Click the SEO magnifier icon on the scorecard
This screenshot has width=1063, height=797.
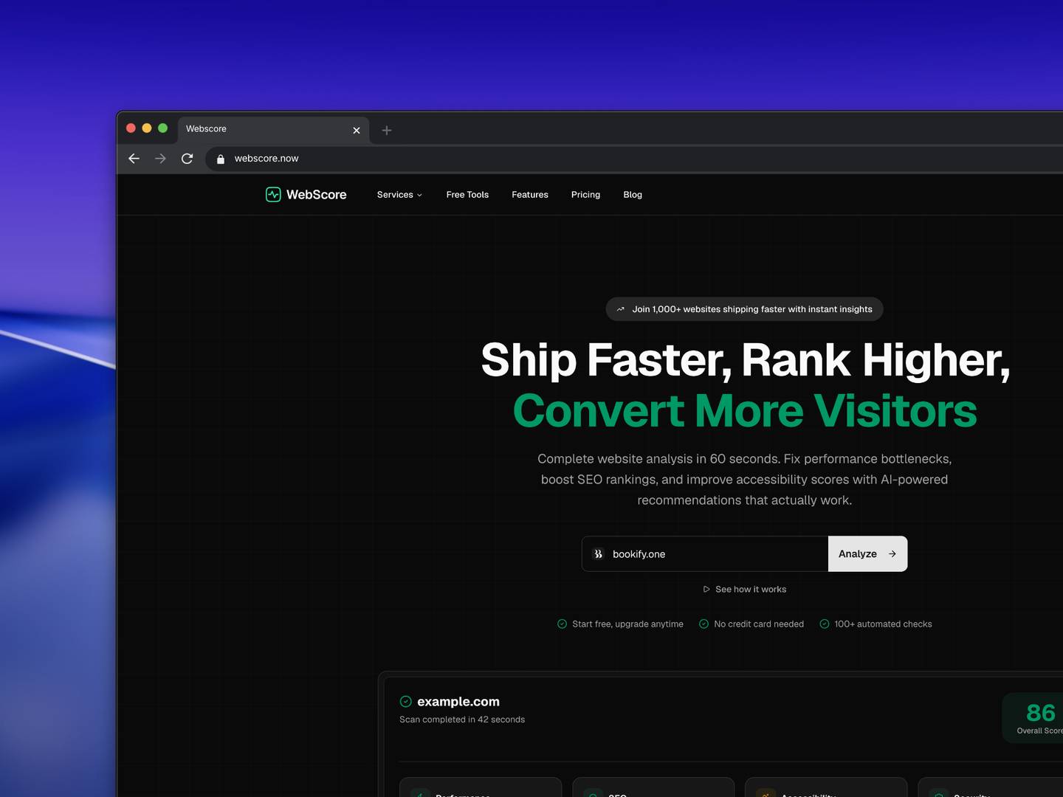(x=594, y=795)
